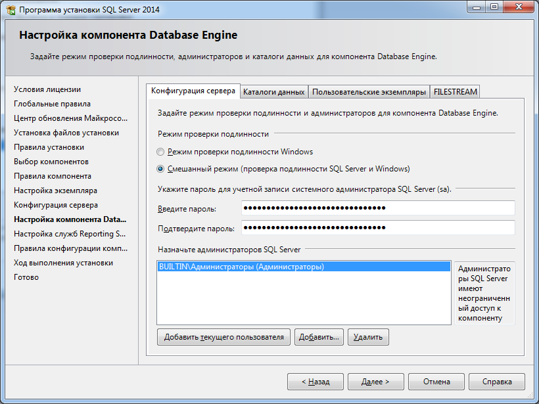539x404 pixels.
Task: Click the SQL Server setup title bar icon
Action: coord(11,9)
